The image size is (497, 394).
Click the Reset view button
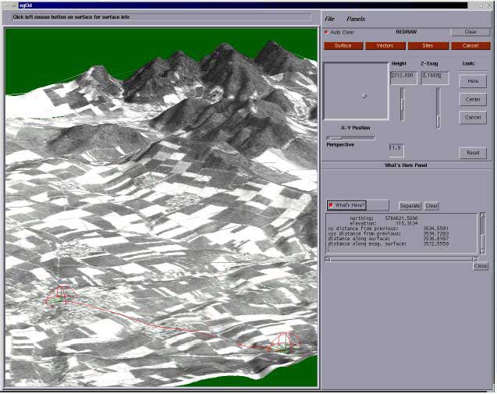tap(473, 153)
